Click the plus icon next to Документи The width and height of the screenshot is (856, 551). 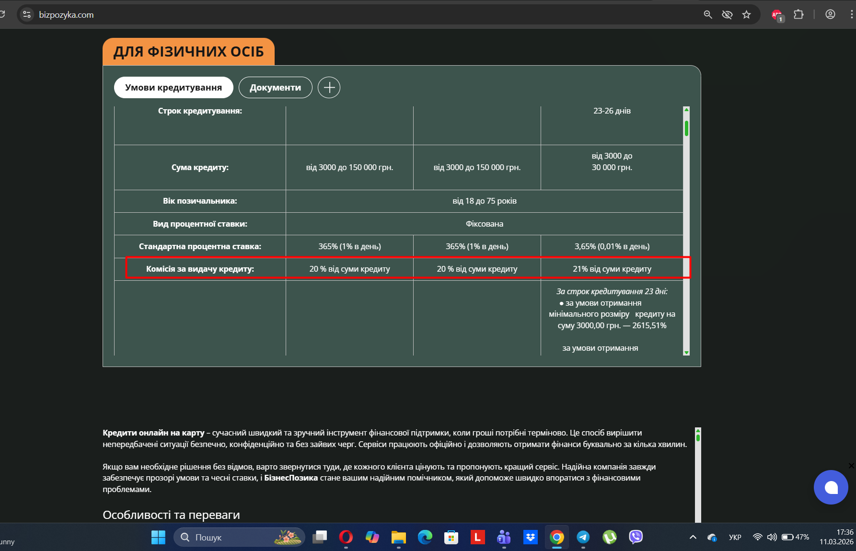329,88
